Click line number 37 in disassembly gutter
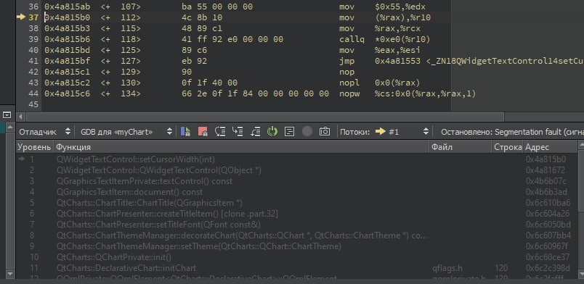Viewport: 584px width, 284px height. tap(33, 17)
